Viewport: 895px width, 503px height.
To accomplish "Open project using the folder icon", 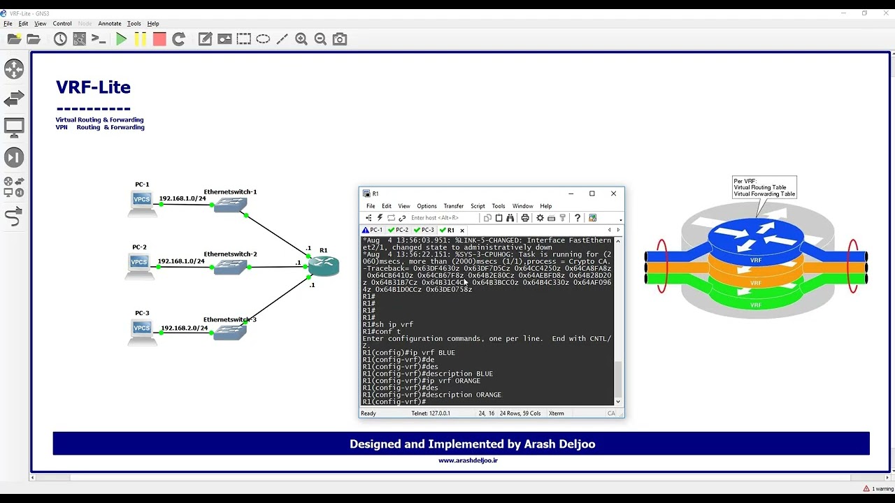I will (34, 39).
